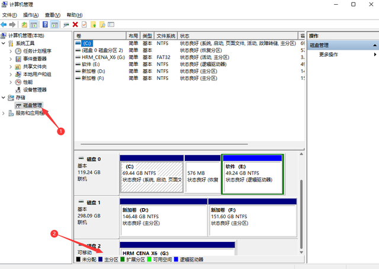Click the connect/refresh toolbar icon

66,25
